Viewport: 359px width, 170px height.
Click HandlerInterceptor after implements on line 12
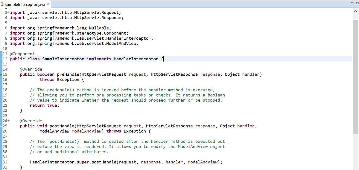tap(136, 59)
